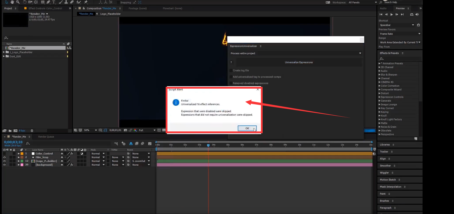
Task: Check Add universalized tag to processed comps
Action: pyautogui.click(x=231, y=77)
